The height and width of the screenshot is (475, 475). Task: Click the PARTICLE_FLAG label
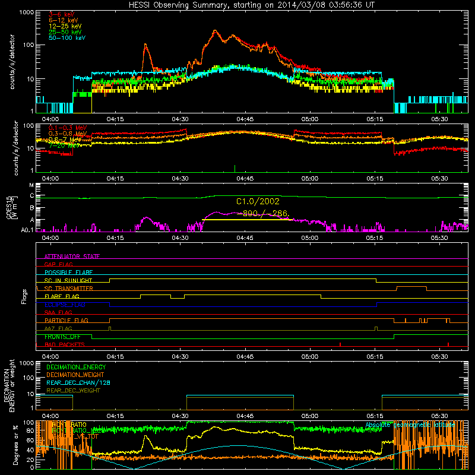(66, 321)
